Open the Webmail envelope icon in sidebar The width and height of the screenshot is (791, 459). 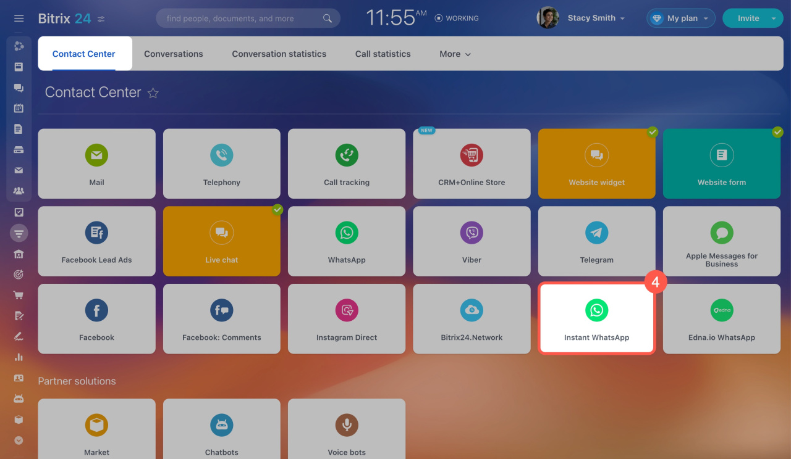click(x=19, y=170)
